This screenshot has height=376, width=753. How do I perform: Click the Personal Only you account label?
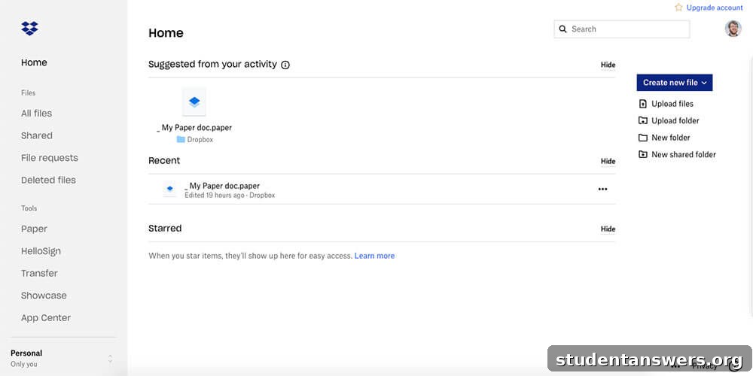coord(26,358)
